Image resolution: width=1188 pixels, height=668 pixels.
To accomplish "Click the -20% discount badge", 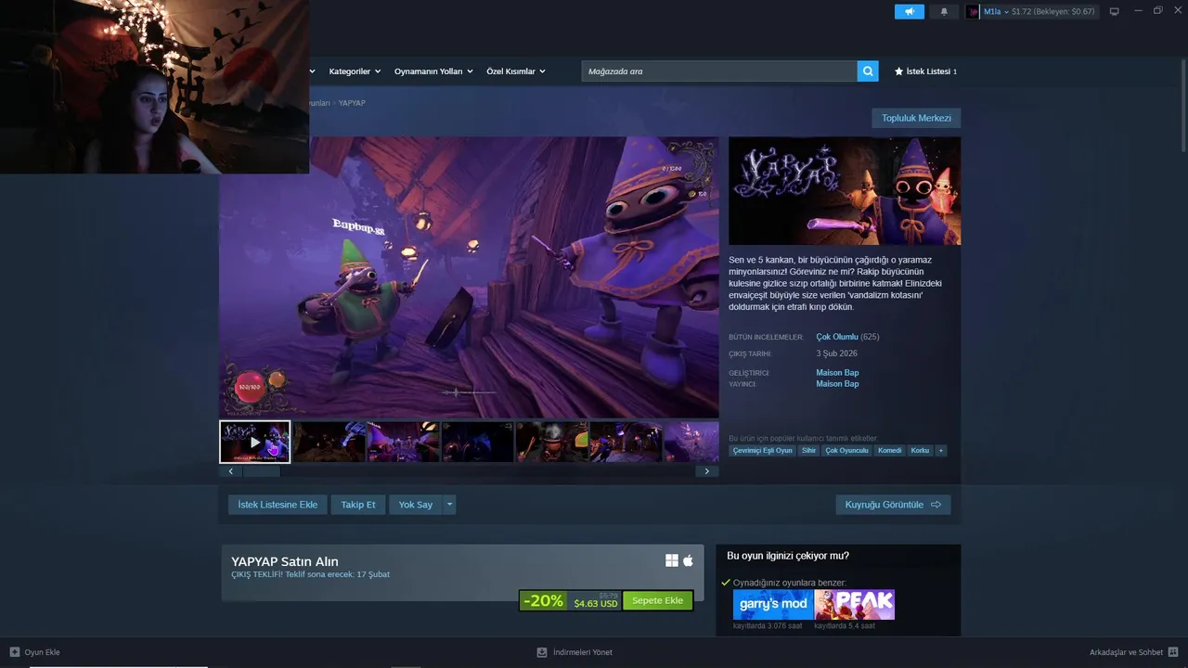I will [543, 600].
